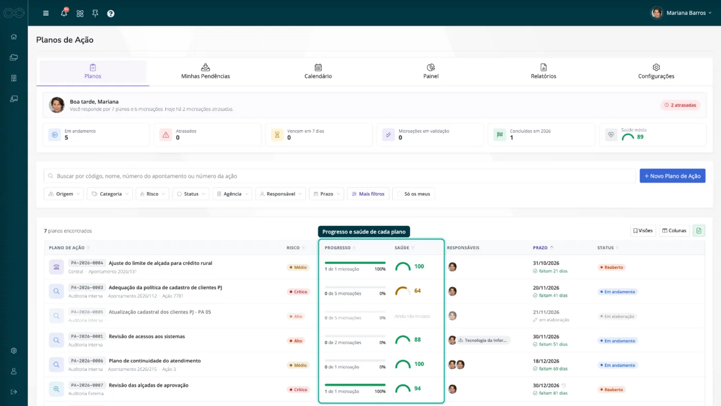Export plans with the green spreadsheet icon
The height and width of the screenshot is (406, 721).
699,230
